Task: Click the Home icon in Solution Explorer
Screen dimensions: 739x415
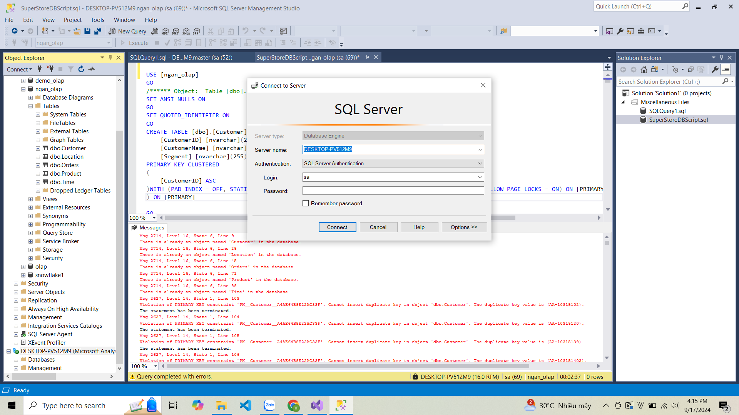Action: point(644,70)
